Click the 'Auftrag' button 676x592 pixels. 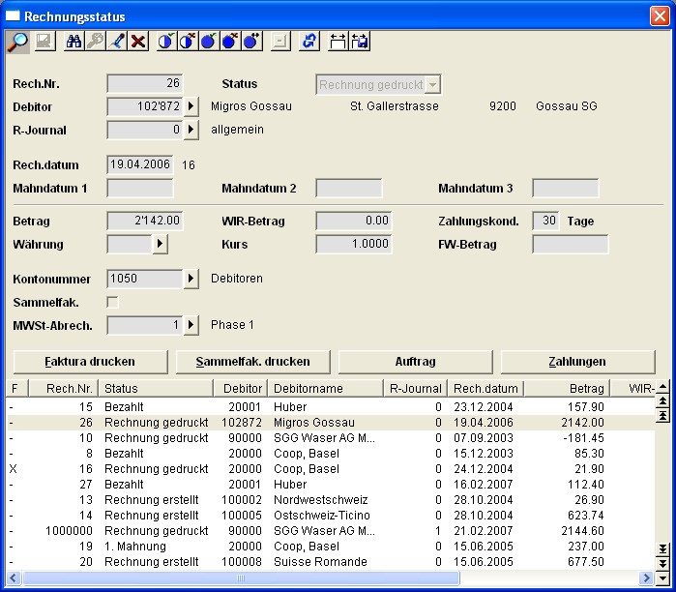[x=415, y=362]
